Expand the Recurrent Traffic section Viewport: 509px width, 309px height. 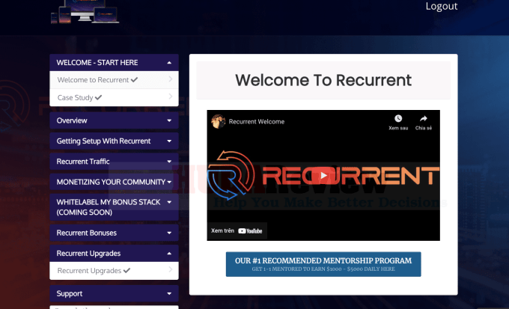tap(114, 162)
